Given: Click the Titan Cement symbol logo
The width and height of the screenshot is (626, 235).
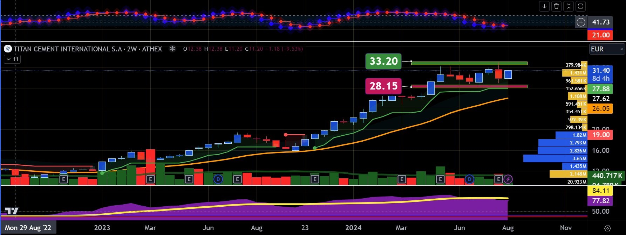Looking at the screenshot, I should 8,49.
